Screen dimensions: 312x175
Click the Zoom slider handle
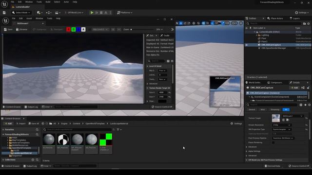click(x=131, y=29)
